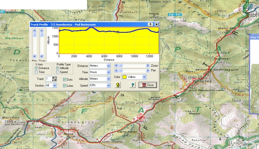Click the roll-up button in Track Profile title bar
The image size is (259, 149).
[x=150, y=24]
